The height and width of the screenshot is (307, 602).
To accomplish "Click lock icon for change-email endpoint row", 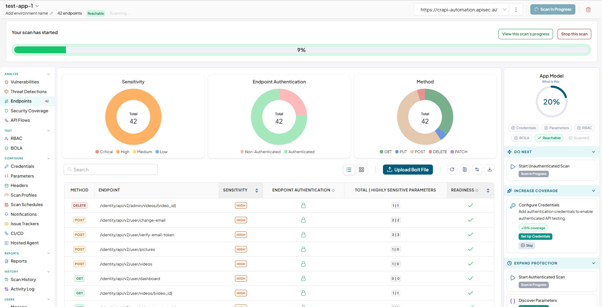I will [303, 220].
